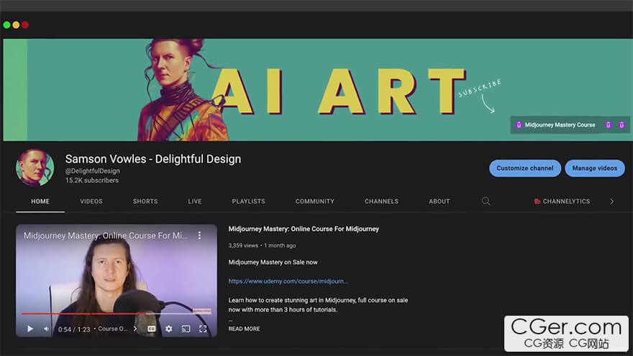This screenshot has height=356, width=633.
Task: Open the About tab
Action: pos(440,201)
